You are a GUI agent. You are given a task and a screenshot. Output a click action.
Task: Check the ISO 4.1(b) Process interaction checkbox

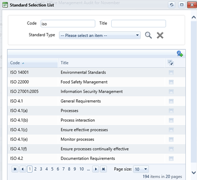click(171, 120)
